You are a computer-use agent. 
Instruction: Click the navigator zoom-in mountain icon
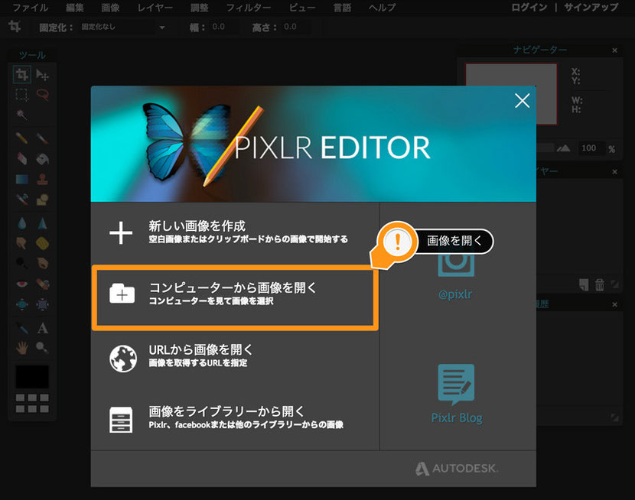[x=563, y=148]
